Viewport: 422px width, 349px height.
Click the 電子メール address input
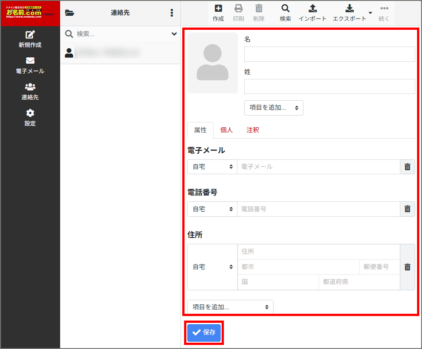click(x=318, y=167)
